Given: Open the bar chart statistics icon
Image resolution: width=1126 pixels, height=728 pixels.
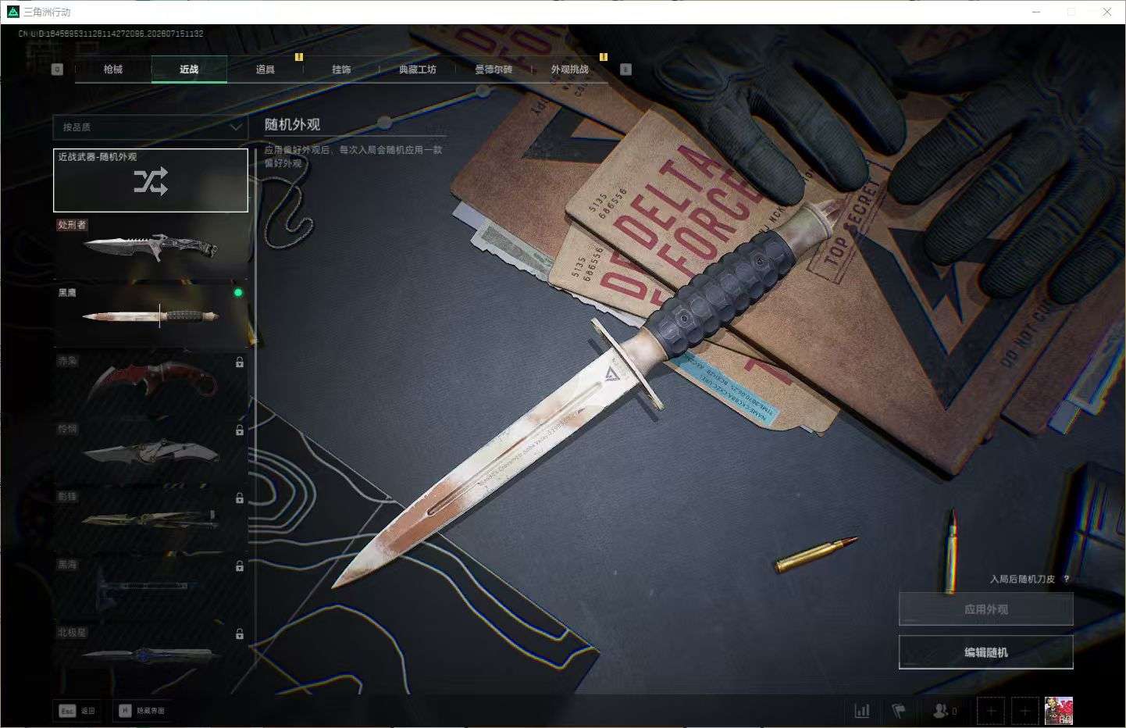Looking at the screenshot, I should pyautogui.click(x=862, y=711).
